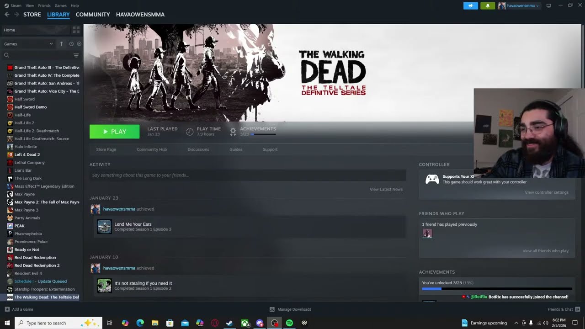The height and width of the screenshot is (329, 585).
Task: Open Spotify from the taskbar
Action: point(289,323)
